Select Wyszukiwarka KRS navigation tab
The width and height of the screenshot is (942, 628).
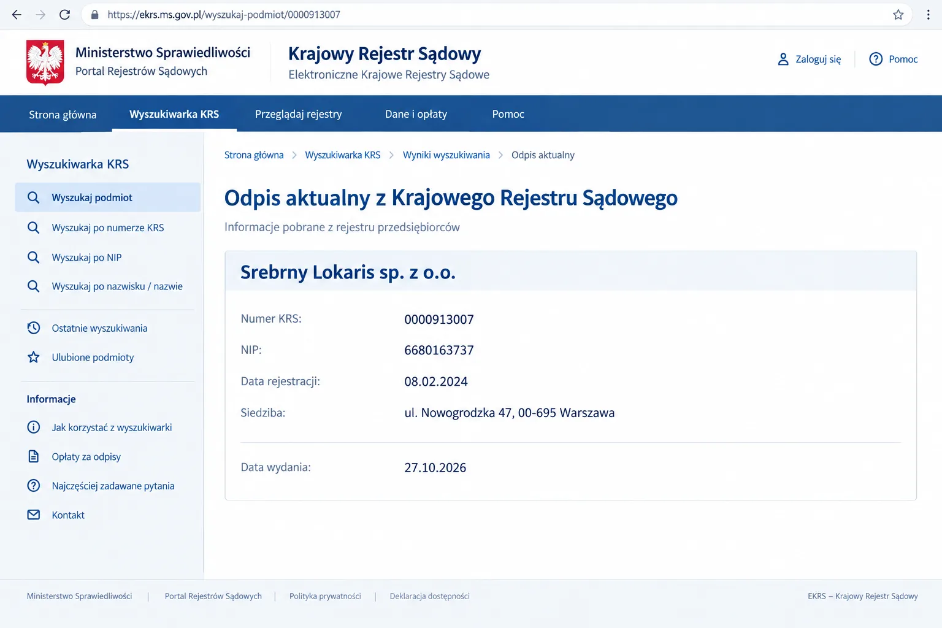174,114
